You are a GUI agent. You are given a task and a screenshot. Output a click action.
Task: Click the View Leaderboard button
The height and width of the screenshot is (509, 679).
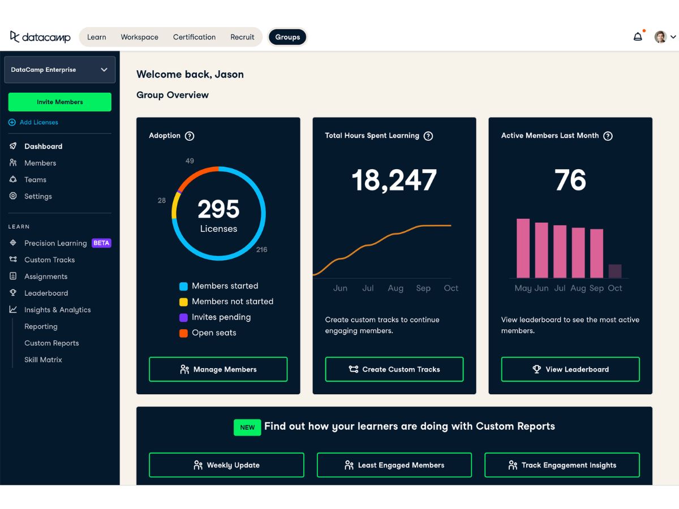[x=570, y=369]
